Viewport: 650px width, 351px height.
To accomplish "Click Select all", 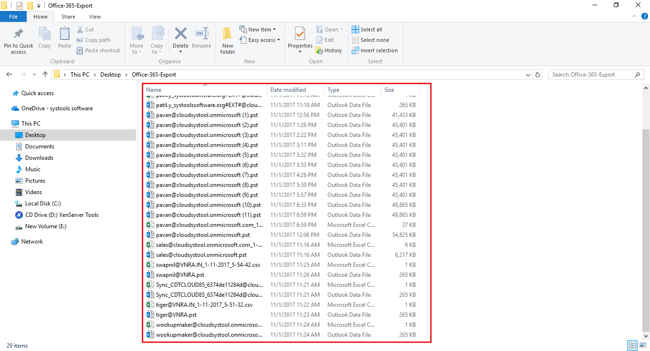I will click(367, 29).
